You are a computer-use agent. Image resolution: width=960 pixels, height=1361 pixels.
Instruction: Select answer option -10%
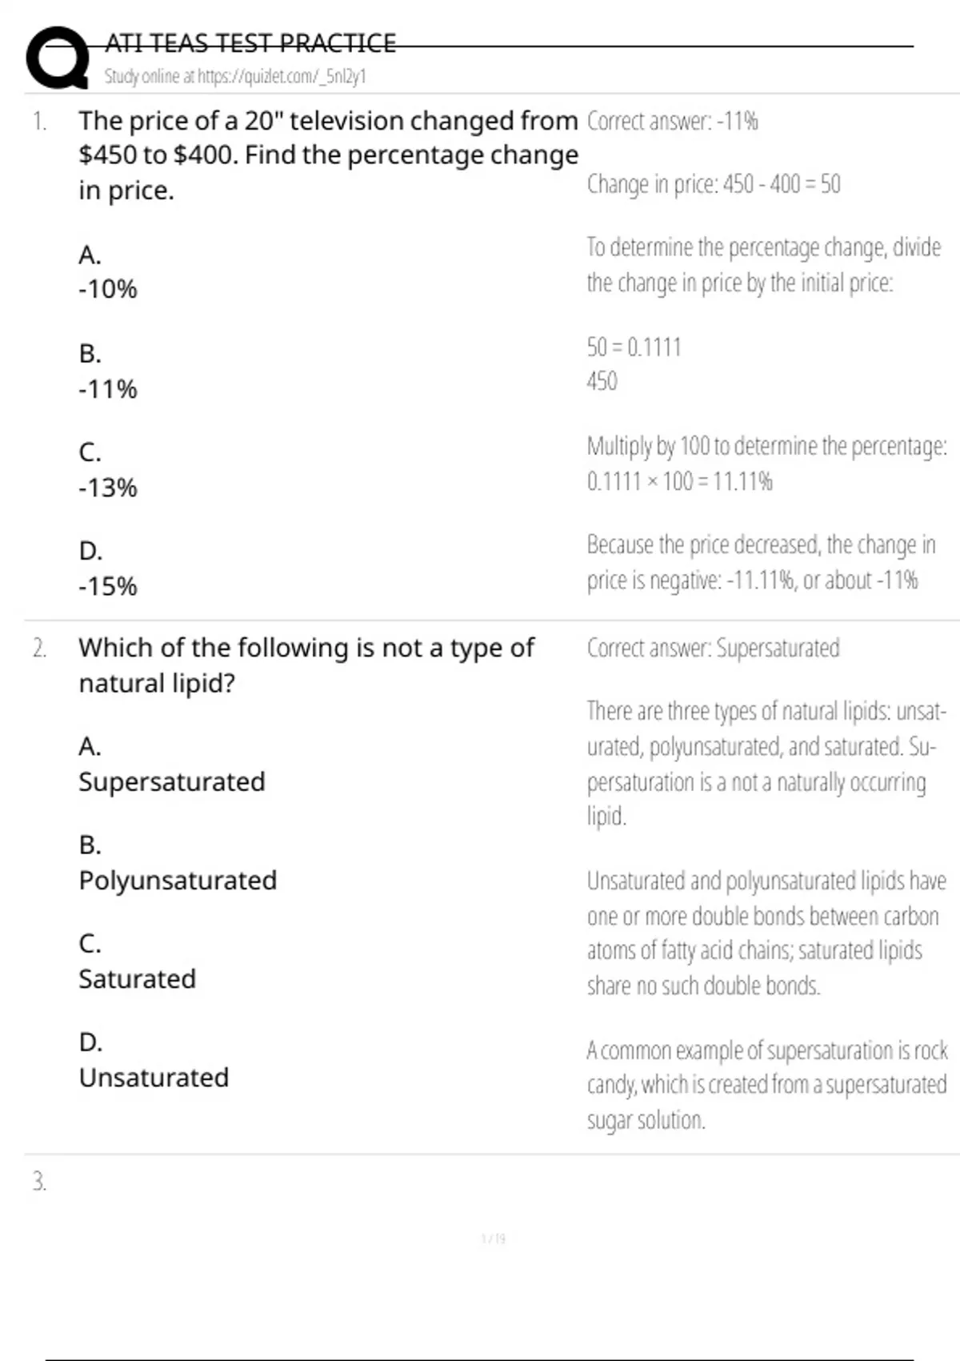click(108, 289)
